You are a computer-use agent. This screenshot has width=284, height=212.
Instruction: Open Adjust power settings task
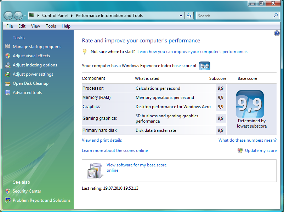(33, 74)
